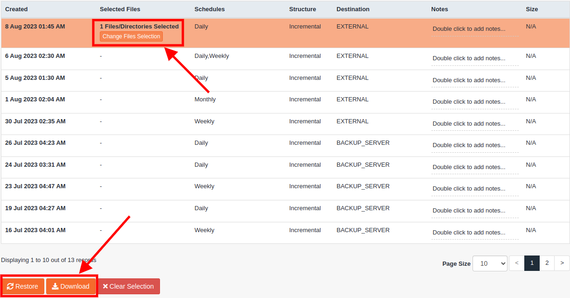The image size is (570, 298).
Task: Click notes field for 16 Jul 2023 backup
Action: point(469,233)
